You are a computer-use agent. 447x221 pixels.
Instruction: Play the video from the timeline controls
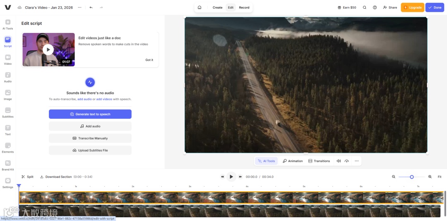(231, 177)
